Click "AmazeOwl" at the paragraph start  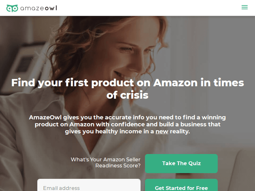coord(45,117)
